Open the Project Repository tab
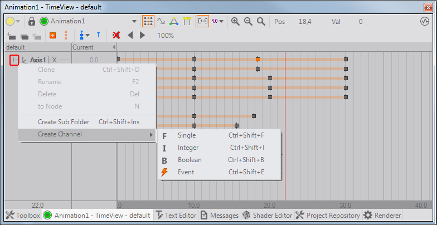Screen dimensions: 437x225 328,215
